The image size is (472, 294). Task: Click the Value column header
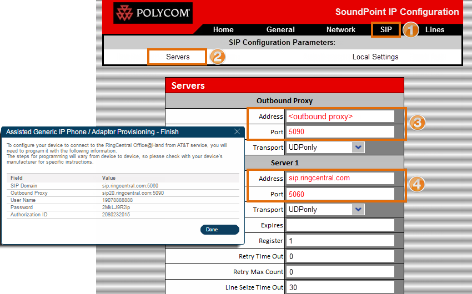pos(109,178)
